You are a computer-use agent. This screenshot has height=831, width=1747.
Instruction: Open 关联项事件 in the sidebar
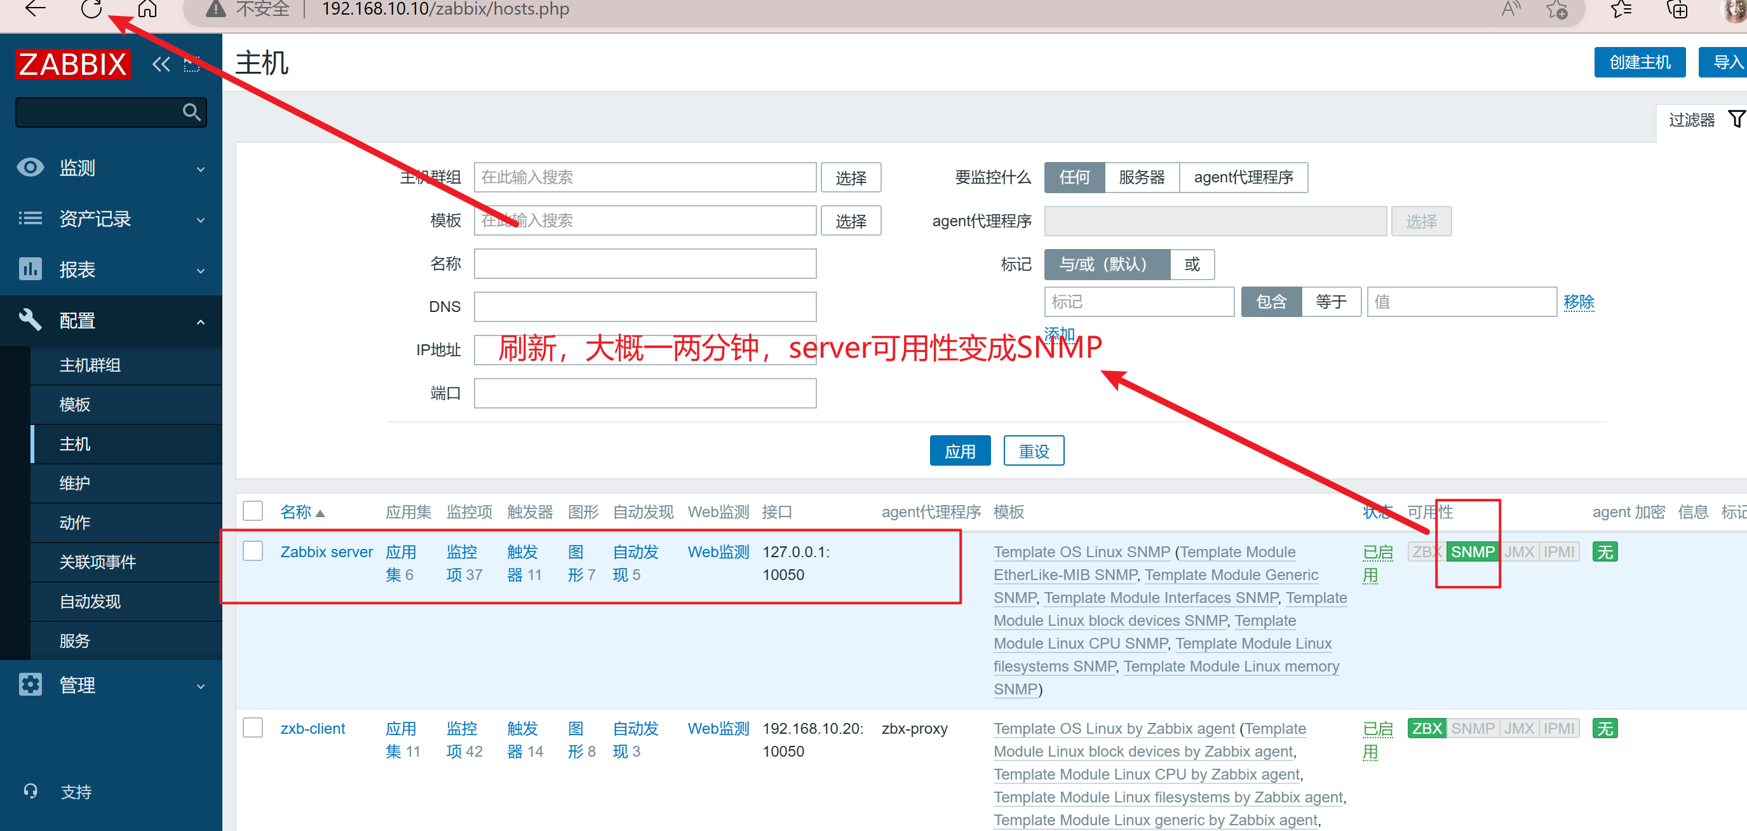click(126, 562)
